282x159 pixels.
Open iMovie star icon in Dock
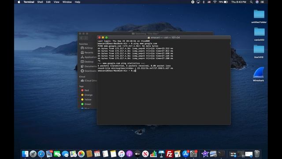[205, 154]
